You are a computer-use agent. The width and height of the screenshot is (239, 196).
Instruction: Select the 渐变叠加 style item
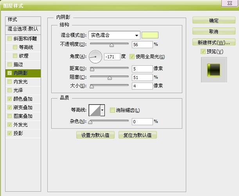pyautogui.click(x=23, y=108)
